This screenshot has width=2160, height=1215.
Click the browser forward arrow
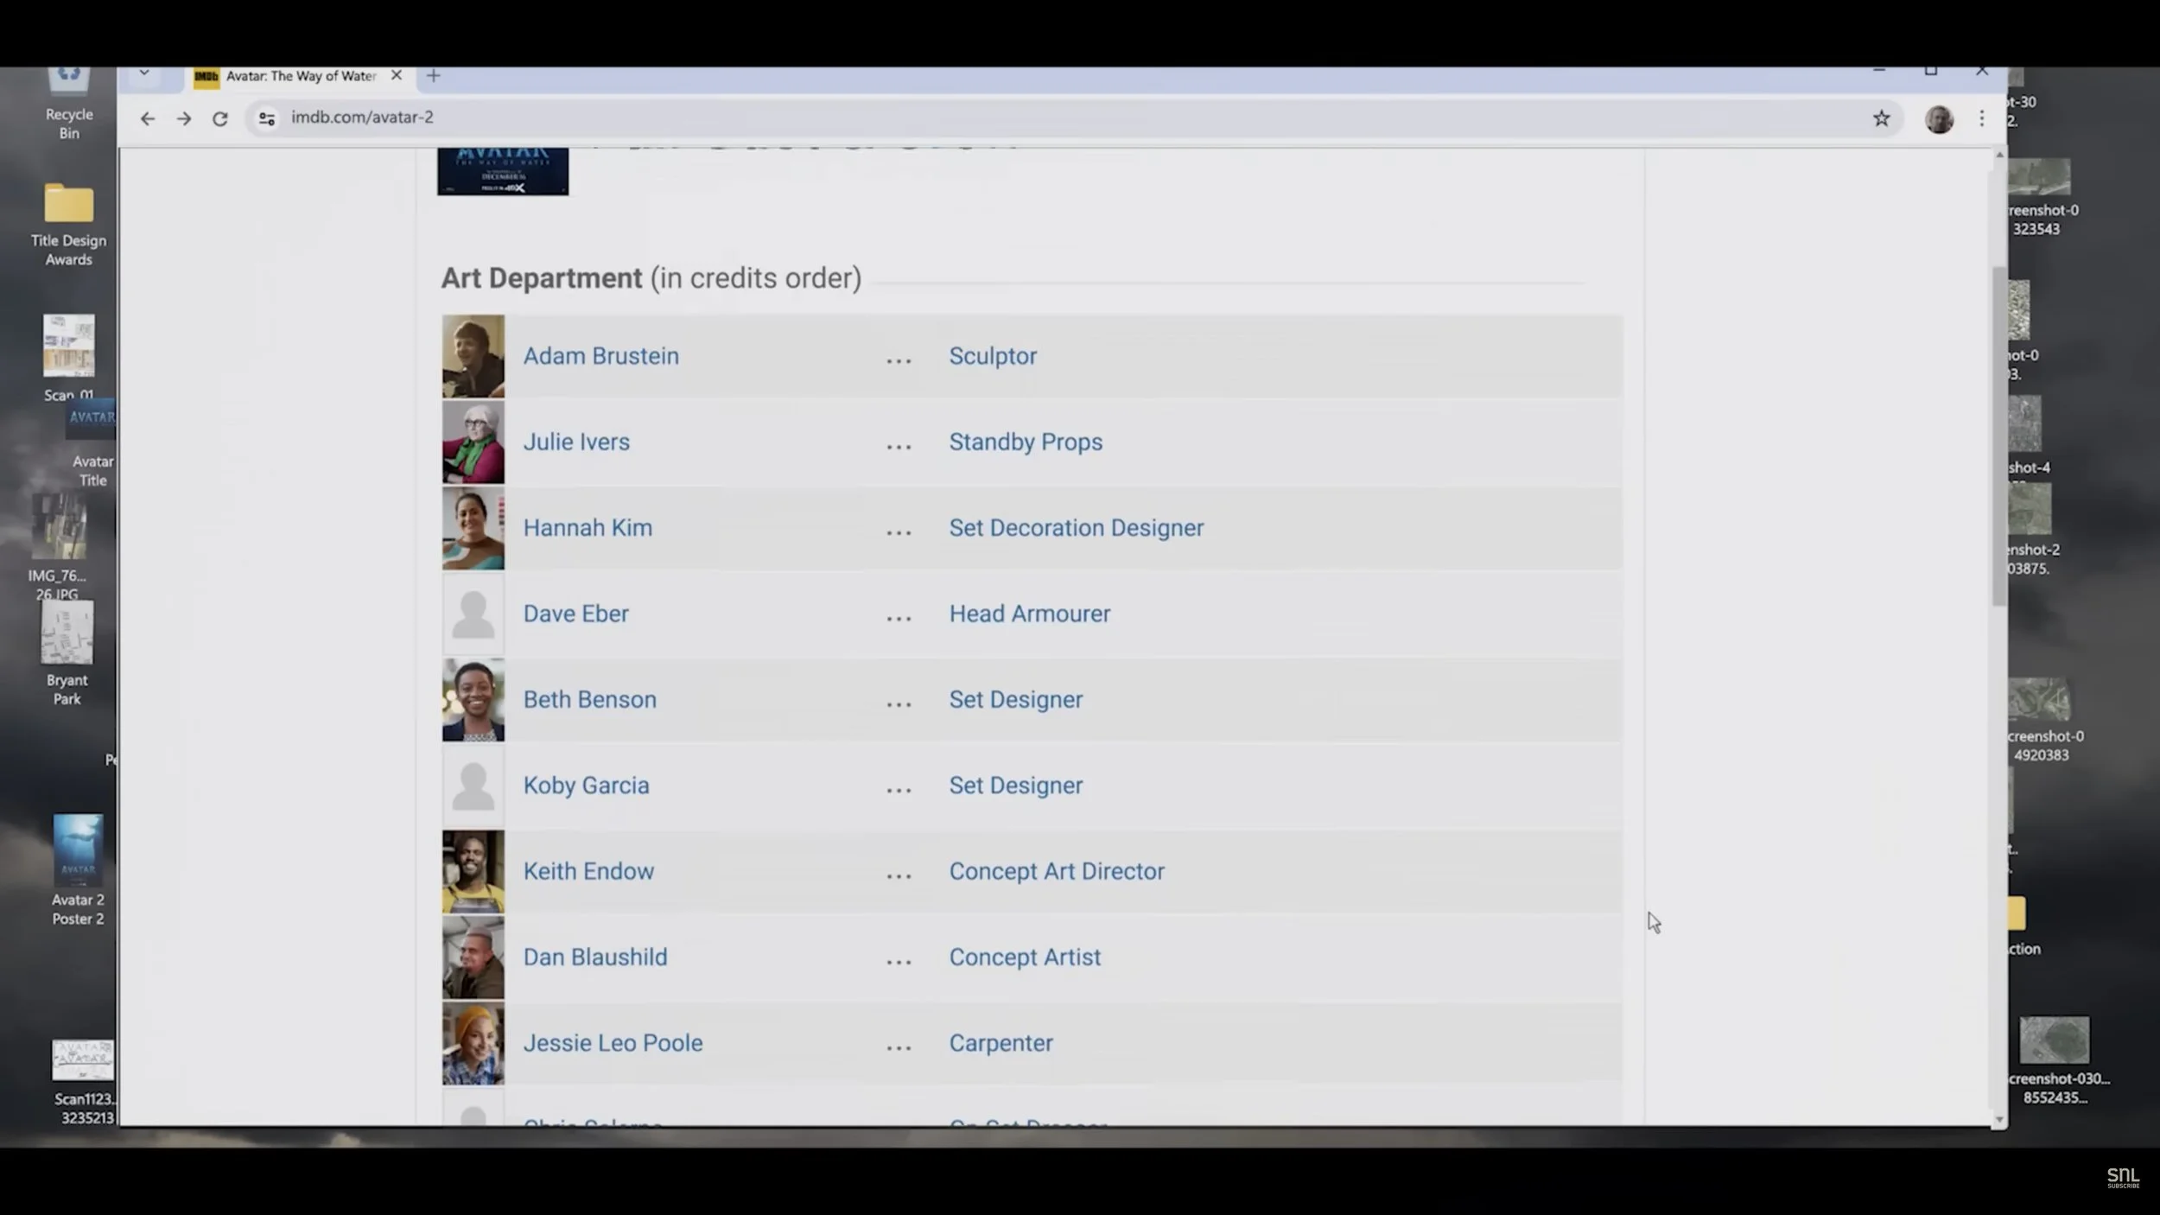(184, 118)
